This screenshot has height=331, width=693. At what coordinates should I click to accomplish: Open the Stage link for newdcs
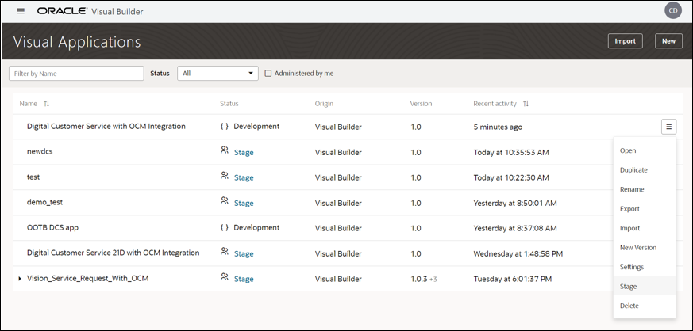click(x=244, y=153)
